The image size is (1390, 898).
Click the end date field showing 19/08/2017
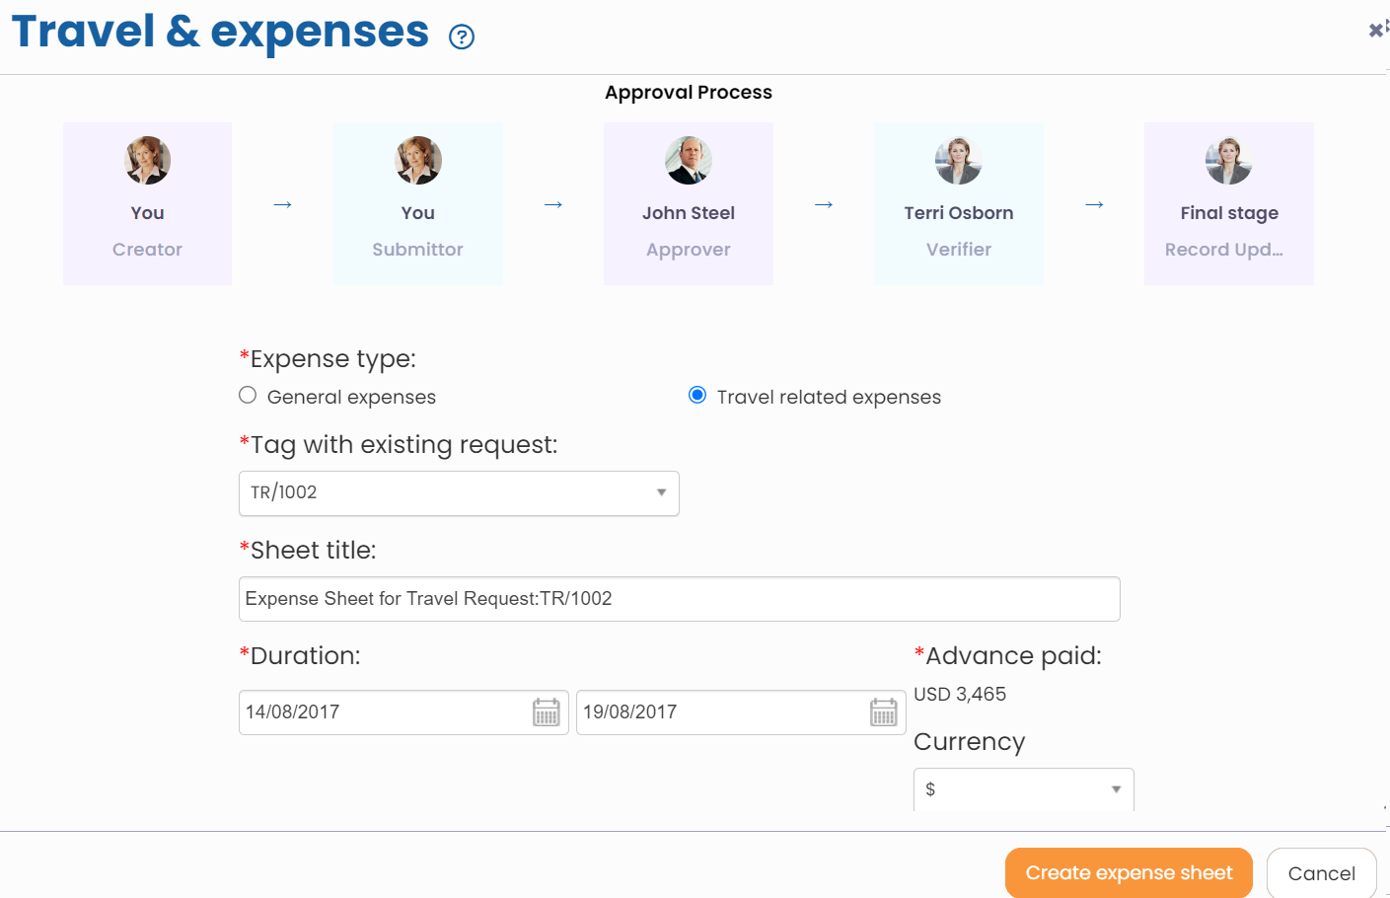pyautogui.click(x=710, y=711)
